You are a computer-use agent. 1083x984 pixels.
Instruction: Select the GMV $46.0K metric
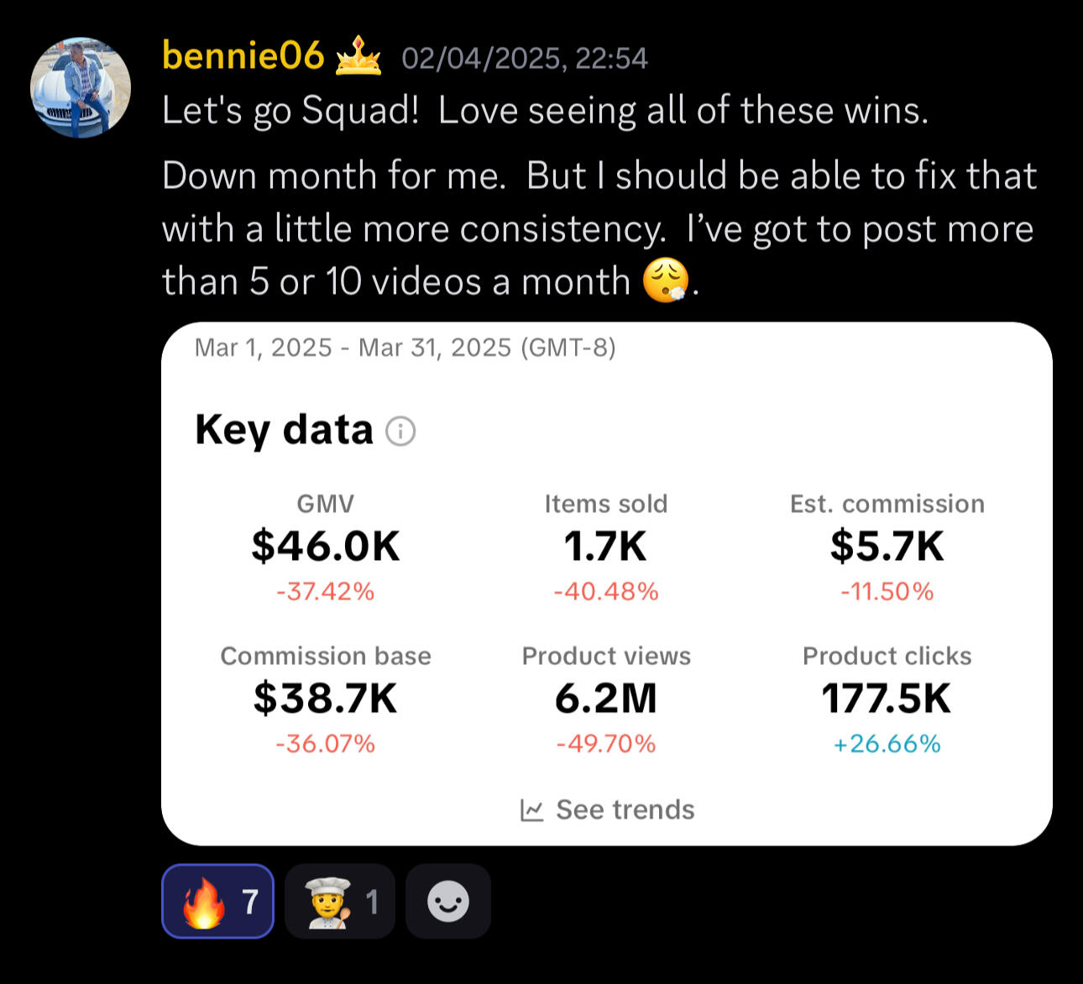point(326,546)
